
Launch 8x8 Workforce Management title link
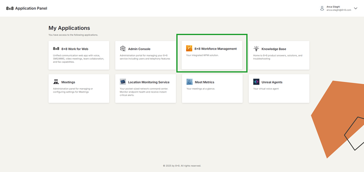click(x=216, y=49)
